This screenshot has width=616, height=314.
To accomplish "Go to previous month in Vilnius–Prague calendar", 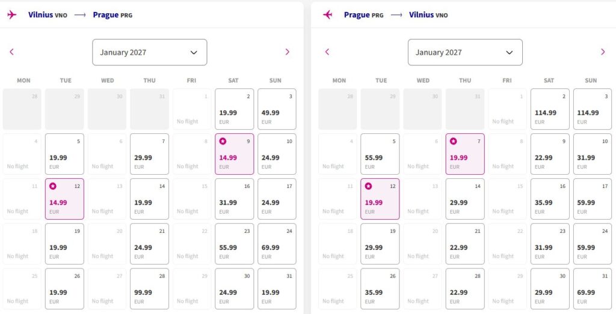I will coord(12,52).
